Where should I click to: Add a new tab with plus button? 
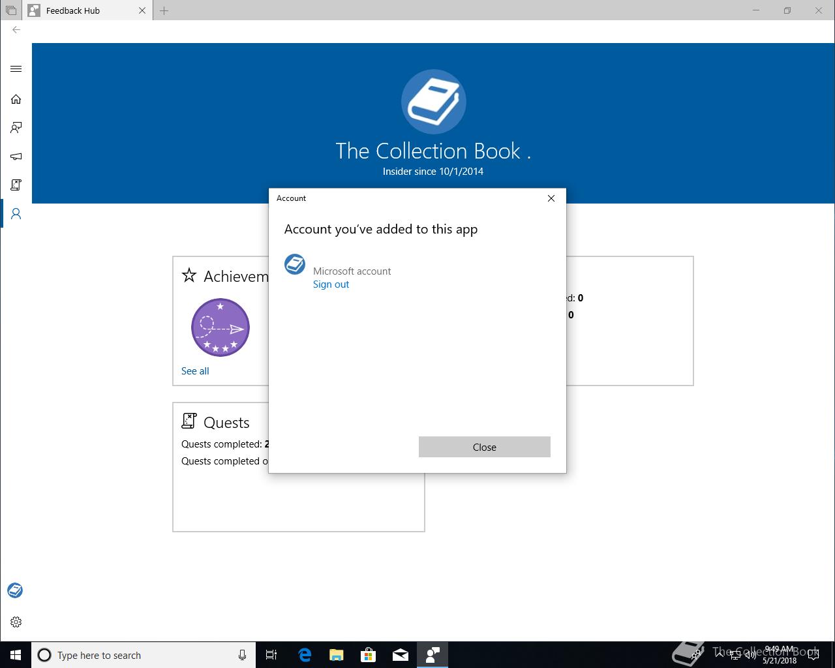pos(164,10)
